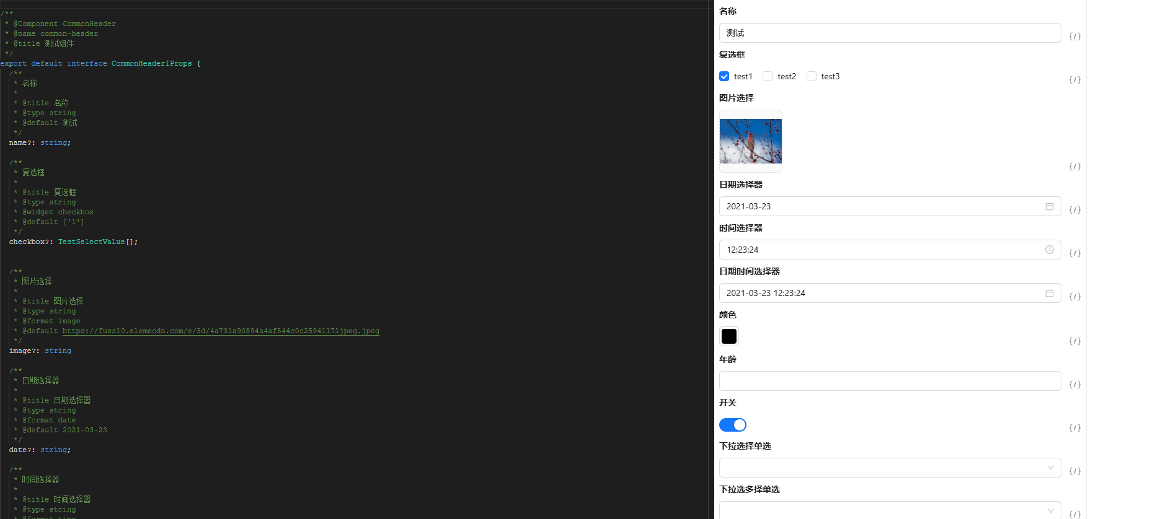Open the black 颜色 color picker
The width and height of the screenshot is (1173, 519).
pos(729,336)
